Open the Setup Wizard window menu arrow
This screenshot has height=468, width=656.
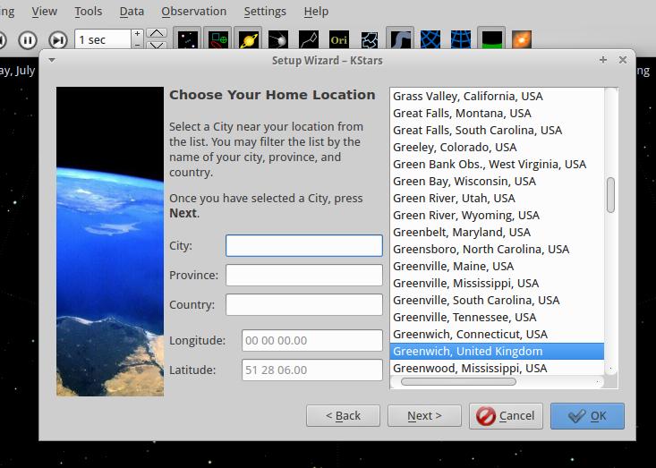[x=52, y=60]
